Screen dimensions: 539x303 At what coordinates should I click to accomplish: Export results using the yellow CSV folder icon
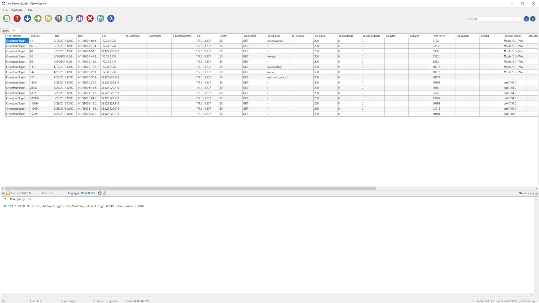pyautogui.click(x=48, y=18)
